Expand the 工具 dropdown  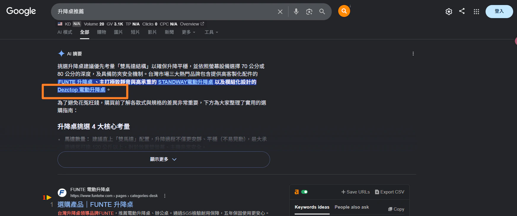click(x=211, y=32)
